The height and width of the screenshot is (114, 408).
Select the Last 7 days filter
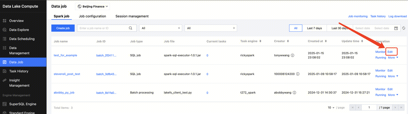314,28
